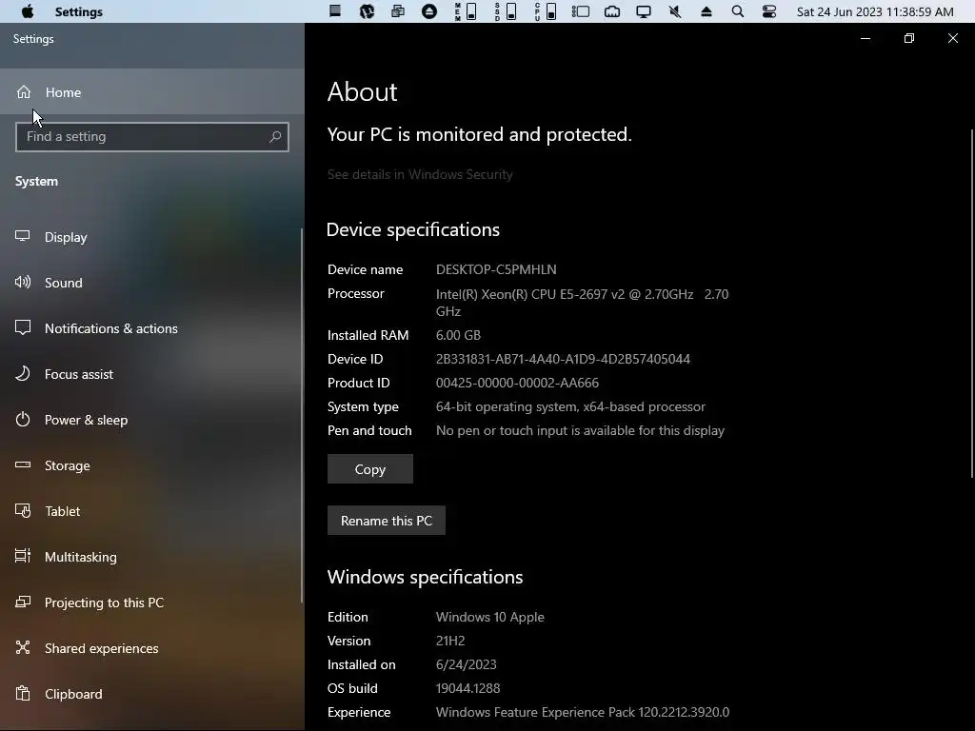The width and height of the screenshot is (975, 731).
Task: Click the No pen or touch input text
Action: 580,431
